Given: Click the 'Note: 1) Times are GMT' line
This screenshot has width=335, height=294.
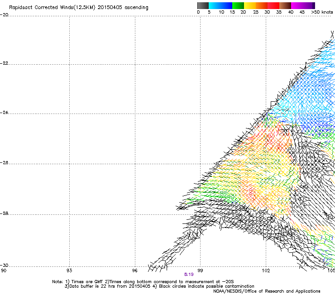Looking at the screenshot, I should click(x=143, y=282).
